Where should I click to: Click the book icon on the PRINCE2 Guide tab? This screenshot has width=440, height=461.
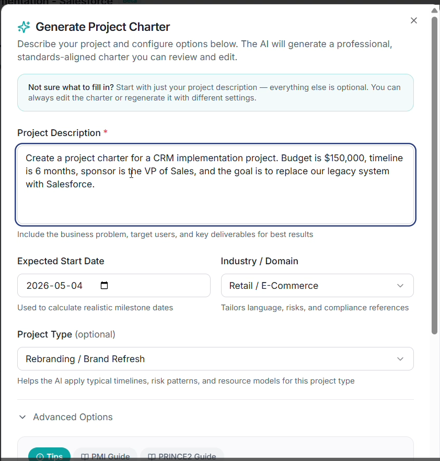153,456
